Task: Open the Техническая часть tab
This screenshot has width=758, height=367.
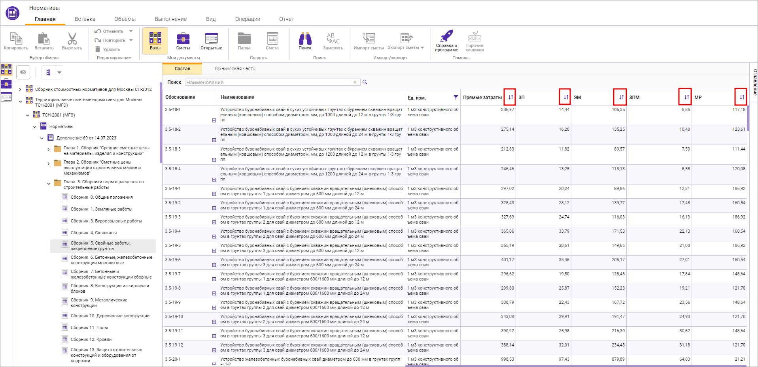Action: [x=234, y=69]
